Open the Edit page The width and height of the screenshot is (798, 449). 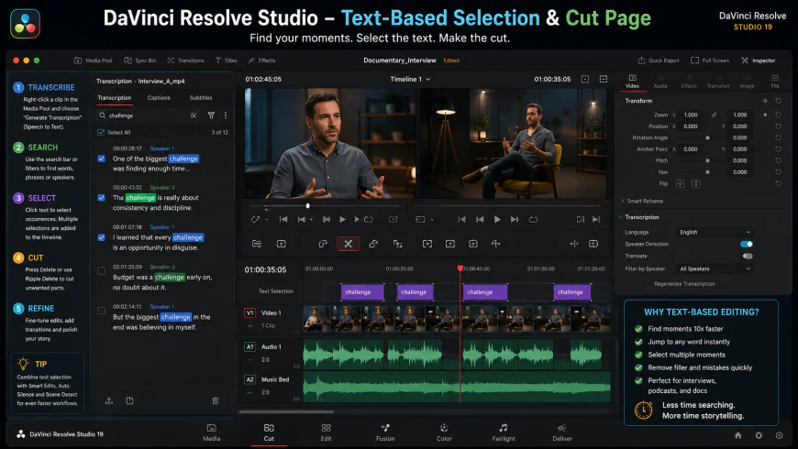(327, 433)
